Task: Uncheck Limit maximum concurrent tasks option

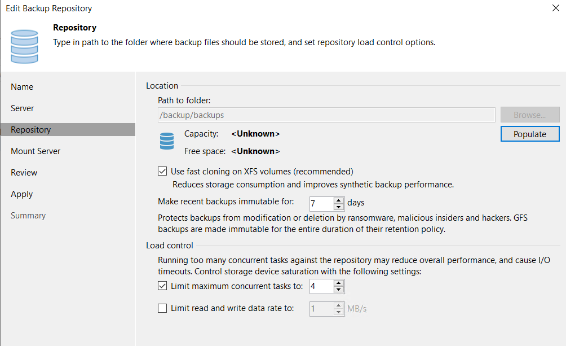Action: (162, 286)
